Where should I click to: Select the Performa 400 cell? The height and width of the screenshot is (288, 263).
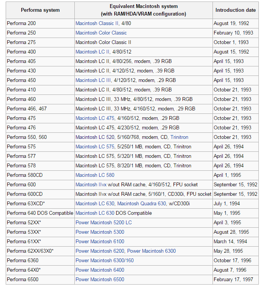click(x=40, y=52)
